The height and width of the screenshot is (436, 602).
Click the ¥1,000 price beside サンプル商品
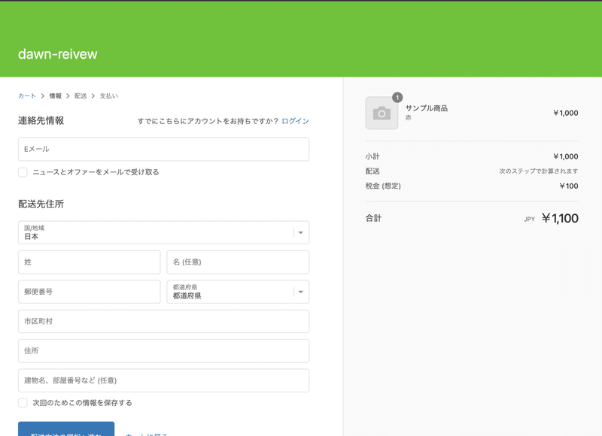tap(566, 113)
